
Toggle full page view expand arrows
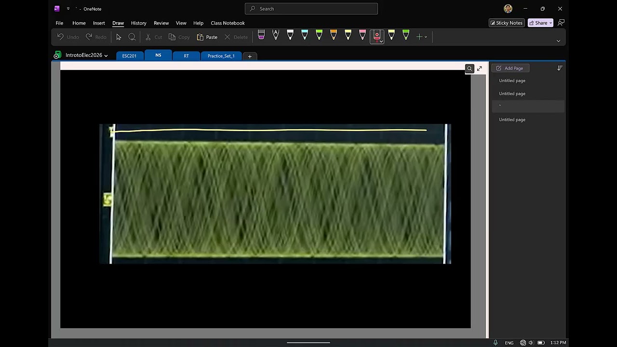tap(479, 68)
